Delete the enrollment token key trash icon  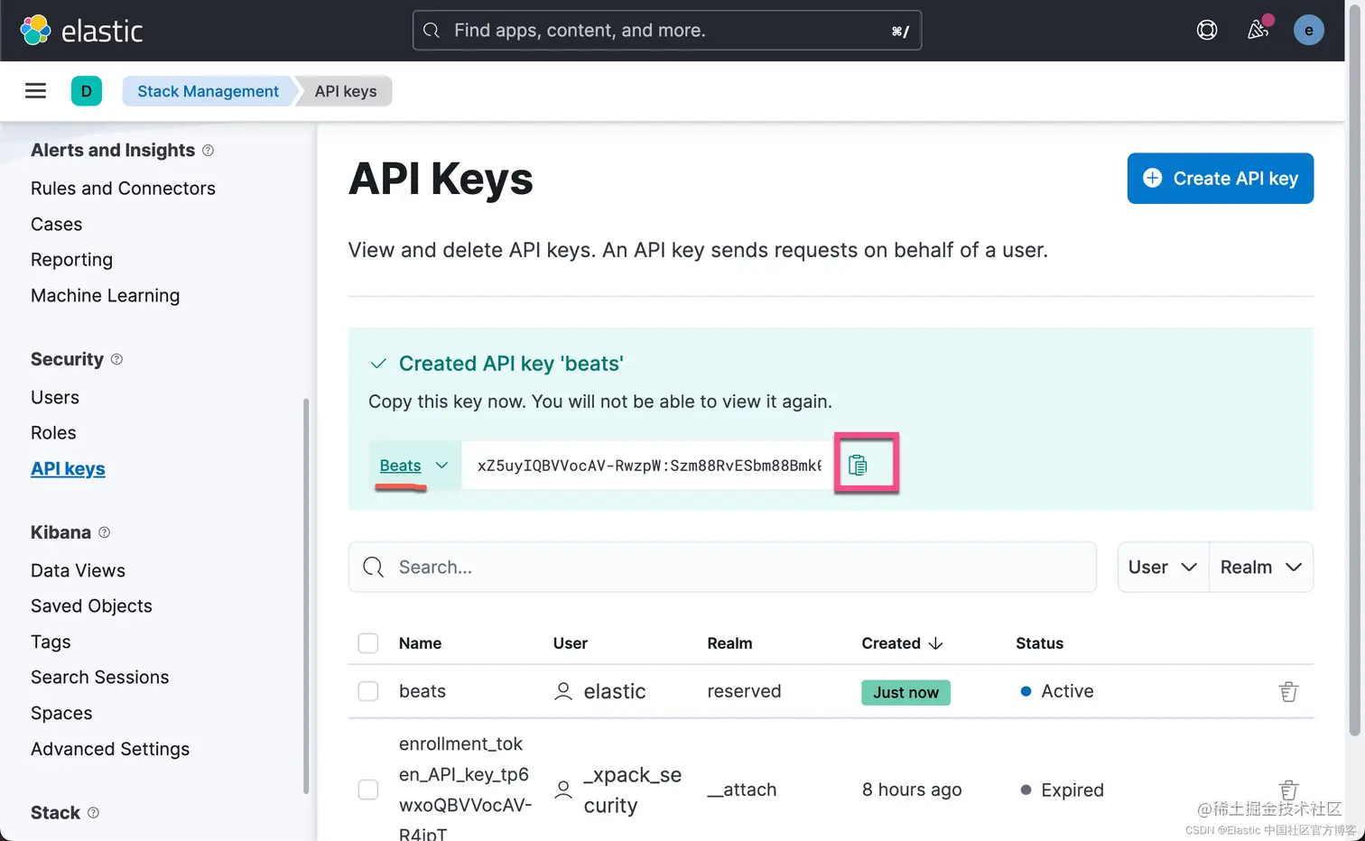[1288, 790]
